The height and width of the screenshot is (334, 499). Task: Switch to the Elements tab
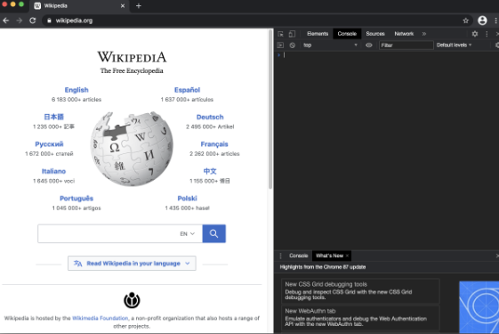(x=318, y=34)
